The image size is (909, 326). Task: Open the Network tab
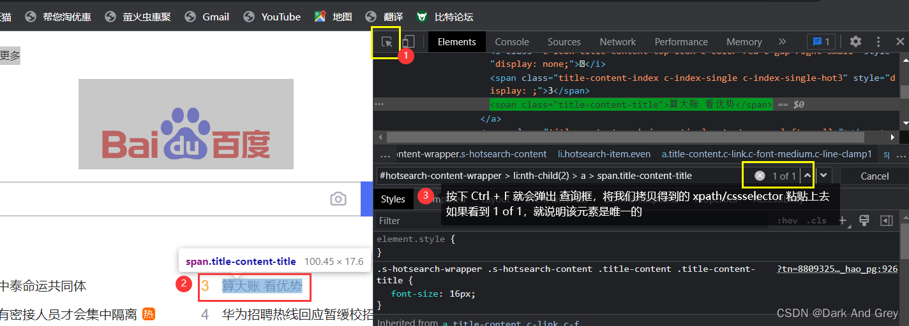617,42
